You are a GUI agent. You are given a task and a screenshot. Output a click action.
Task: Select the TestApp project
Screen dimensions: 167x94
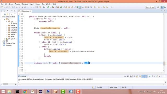click(9, 45)
